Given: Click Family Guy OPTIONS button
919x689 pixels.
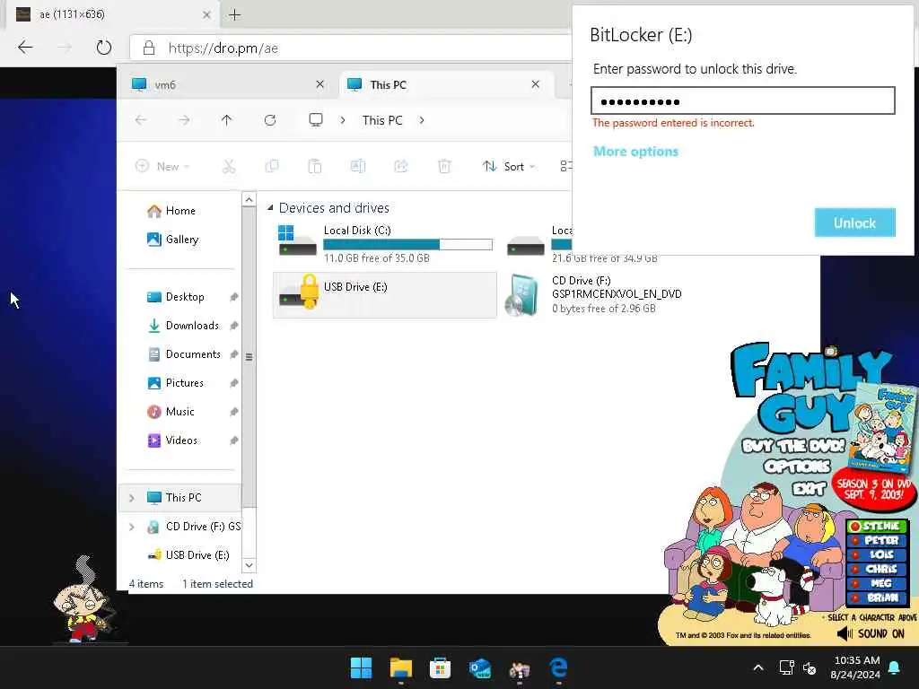Looking at the screenshot, I should pyautogui.click(x=797, y=467).
